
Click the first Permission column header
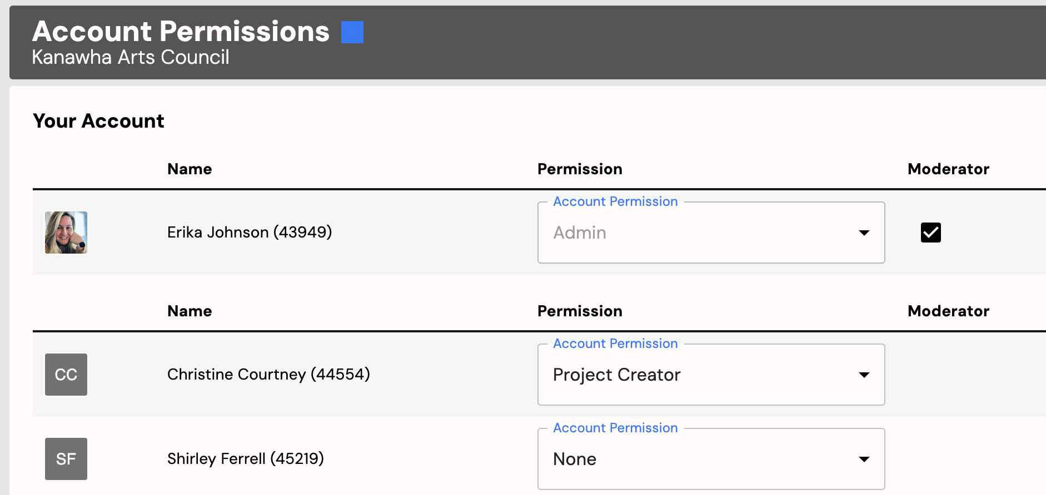(x=580, y=169)
